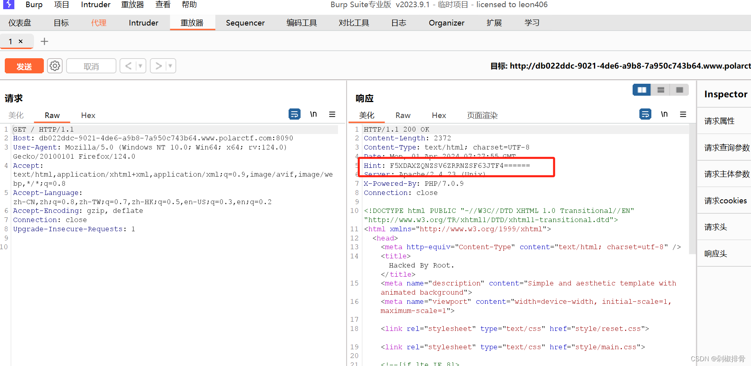
Task: Switch to the 学习 tab
Action: (532, 23)
